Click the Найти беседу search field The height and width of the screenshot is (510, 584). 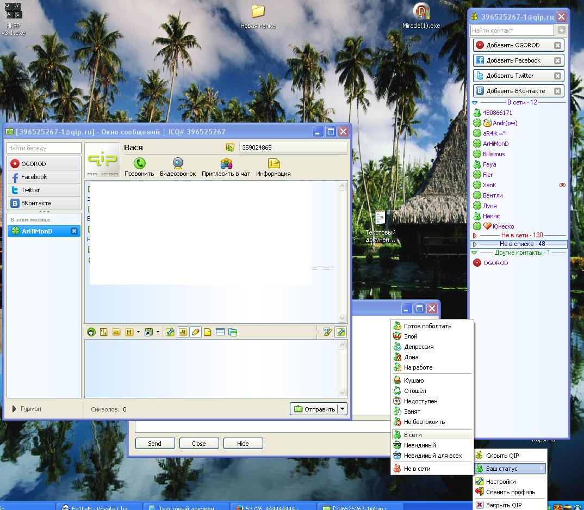pos(44,148)
